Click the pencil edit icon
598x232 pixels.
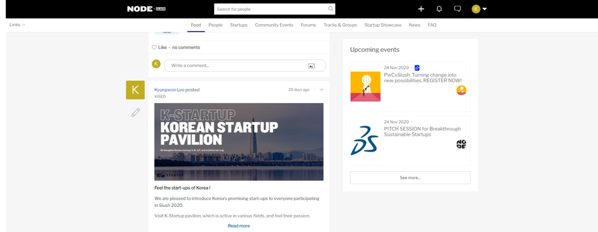[135, 112]
